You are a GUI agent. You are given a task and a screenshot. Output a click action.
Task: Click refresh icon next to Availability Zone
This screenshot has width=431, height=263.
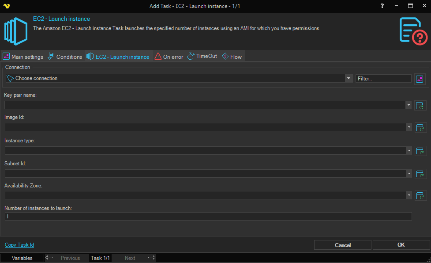(x=420, y=195)
